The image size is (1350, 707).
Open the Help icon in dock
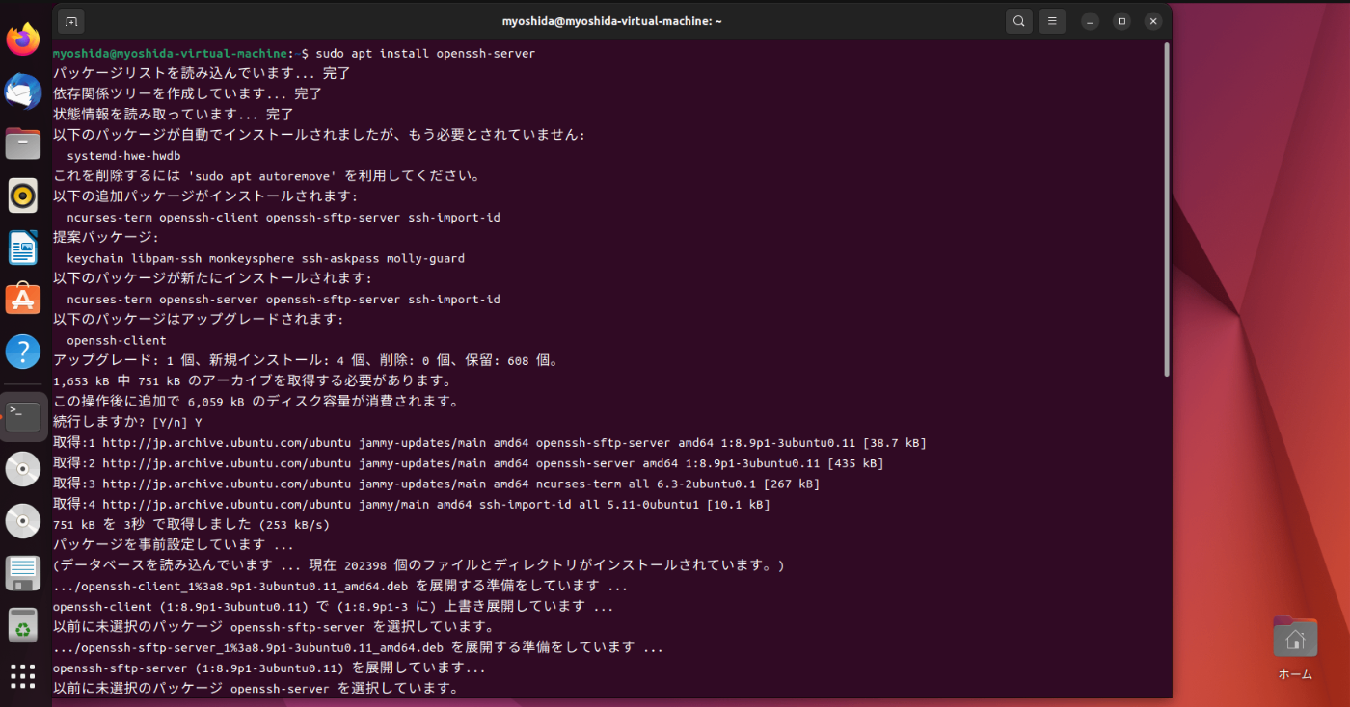(x=23, y=352)
